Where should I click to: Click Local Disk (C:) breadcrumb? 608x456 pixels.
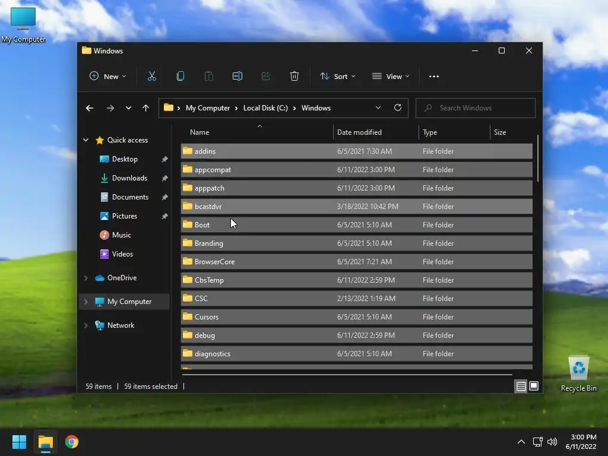(x=265, y=108)
